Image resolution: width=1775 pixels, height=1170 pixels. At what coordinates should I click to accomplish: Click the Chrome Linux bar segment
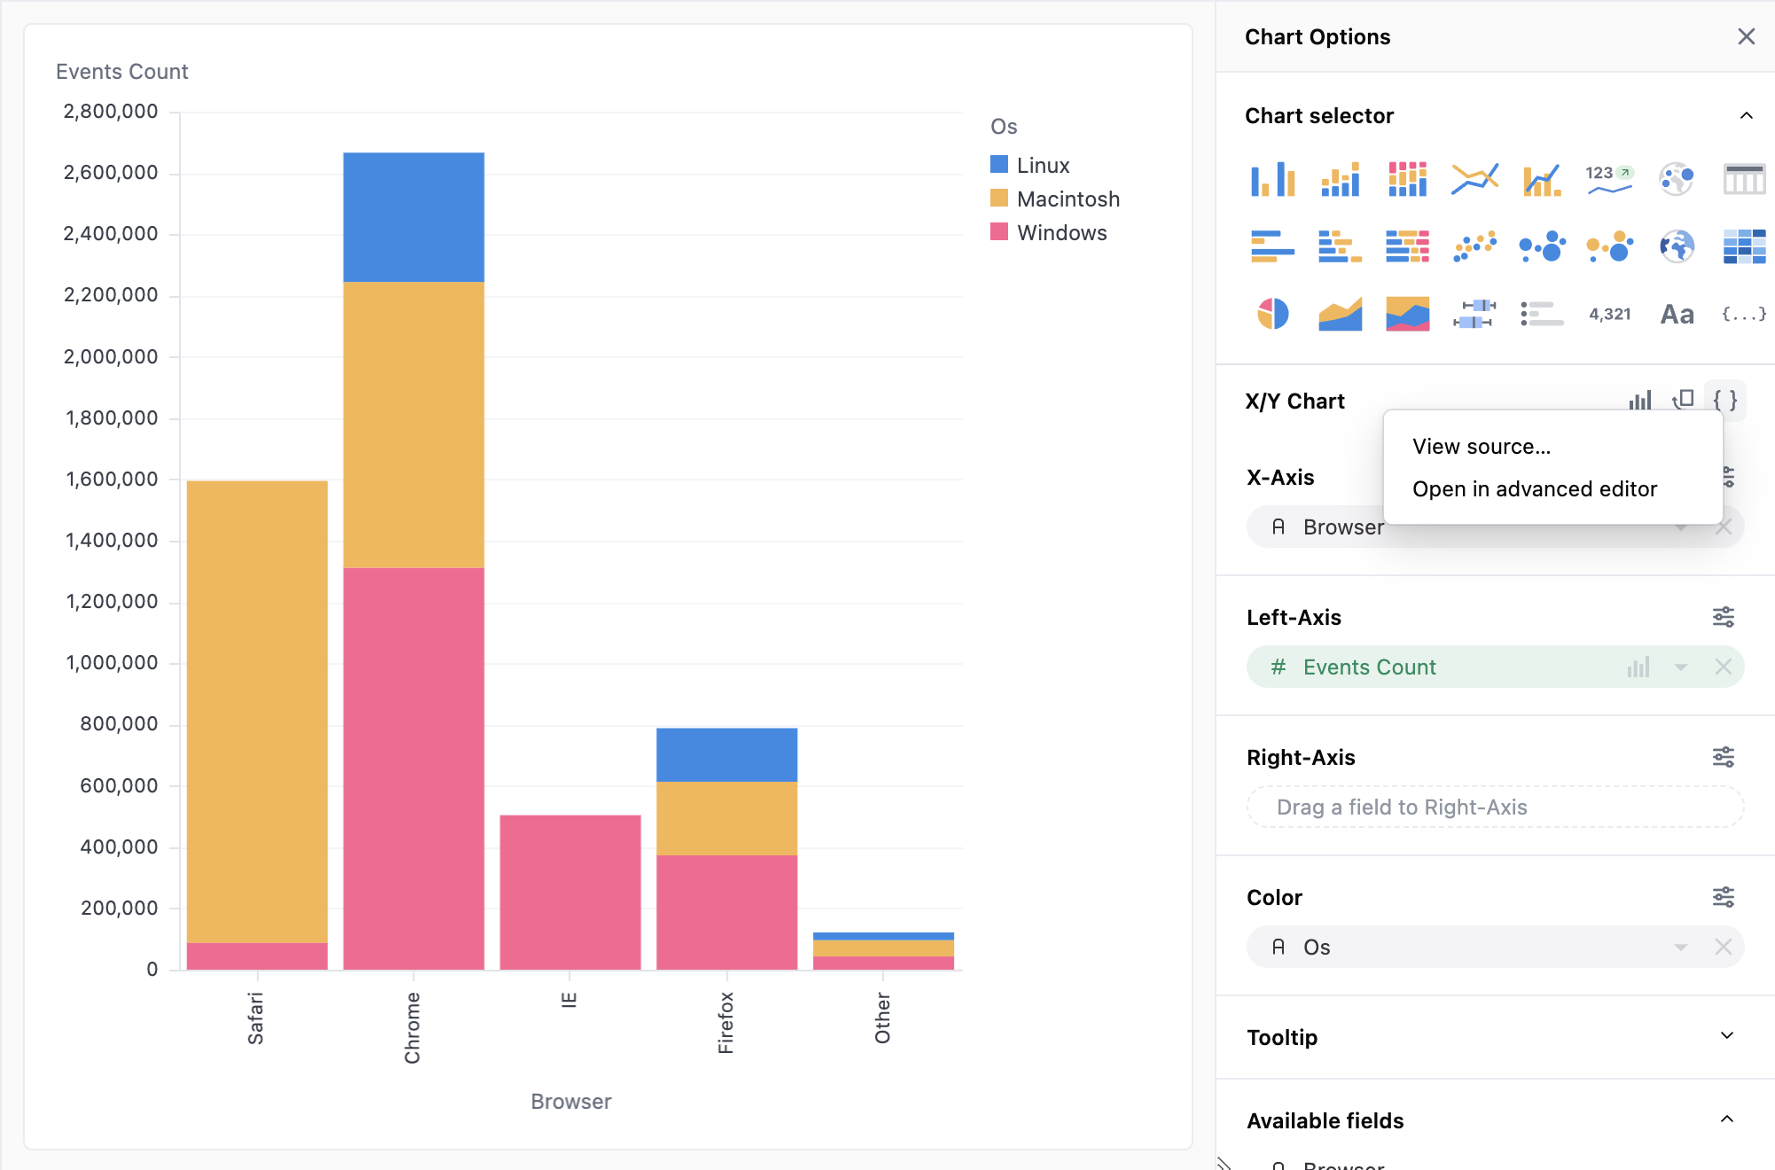click(414, 217)
